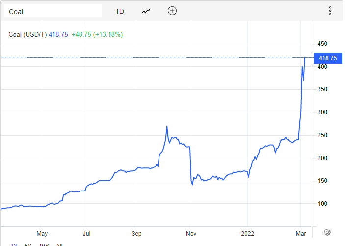This screenshot has width=345, height=246.
Task: Click the 2022 date axis label
Action: point(247,233)
